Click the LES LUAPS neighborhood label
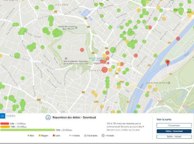 coord(61,5)
